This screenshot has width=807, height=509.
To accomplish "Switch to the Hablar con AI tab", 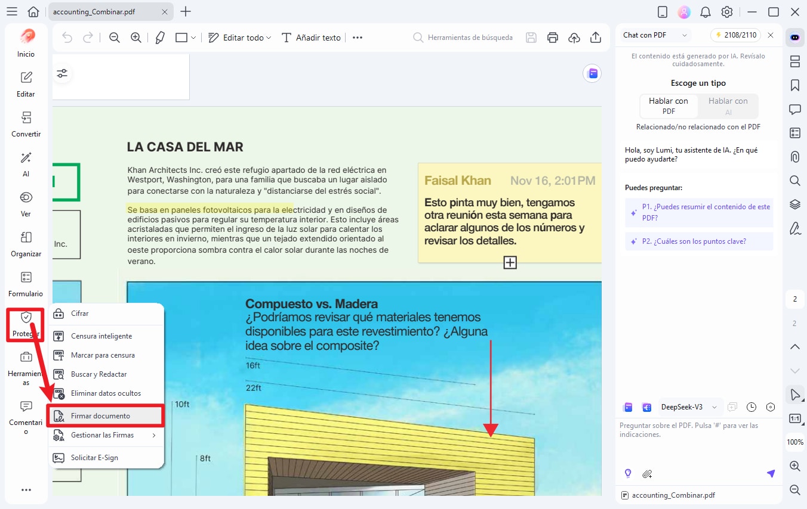I will click(728, 106).
